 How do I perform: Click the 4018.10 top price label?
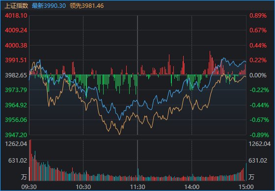point(16,16)
